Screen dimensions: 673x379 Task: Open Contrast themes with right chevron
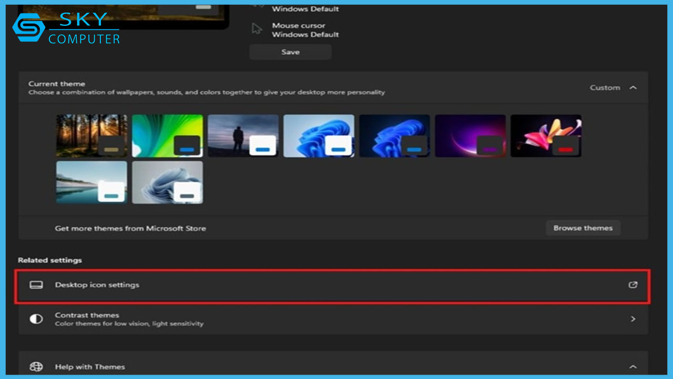point(633,319)
